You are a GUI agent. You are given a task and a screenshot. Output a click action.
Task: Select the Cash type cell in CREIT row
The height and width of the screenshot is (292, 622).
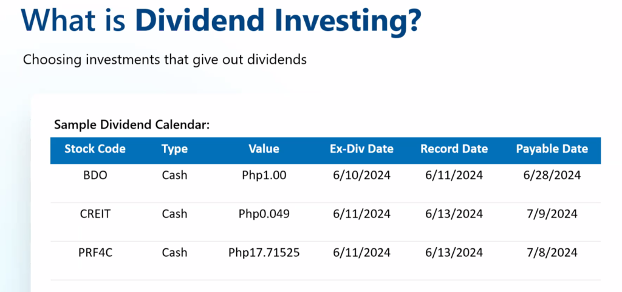[x=174, y=214]
